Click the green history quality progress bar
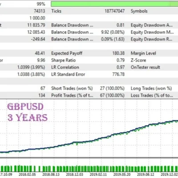This screenshot has height=178, width=178. (114, 4)
